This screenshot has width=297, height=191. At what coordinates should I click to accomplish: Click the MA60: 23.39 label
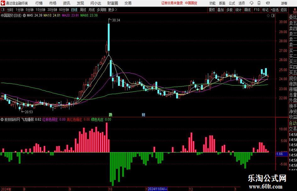click(89, 15)
